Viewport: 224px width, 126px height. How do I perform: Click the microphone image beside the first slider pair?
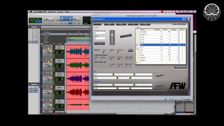(159, 76)
